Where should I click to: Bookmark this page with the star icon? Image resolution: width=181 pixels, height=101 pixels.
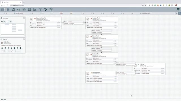pyautogui.click(x=146, y=5)
